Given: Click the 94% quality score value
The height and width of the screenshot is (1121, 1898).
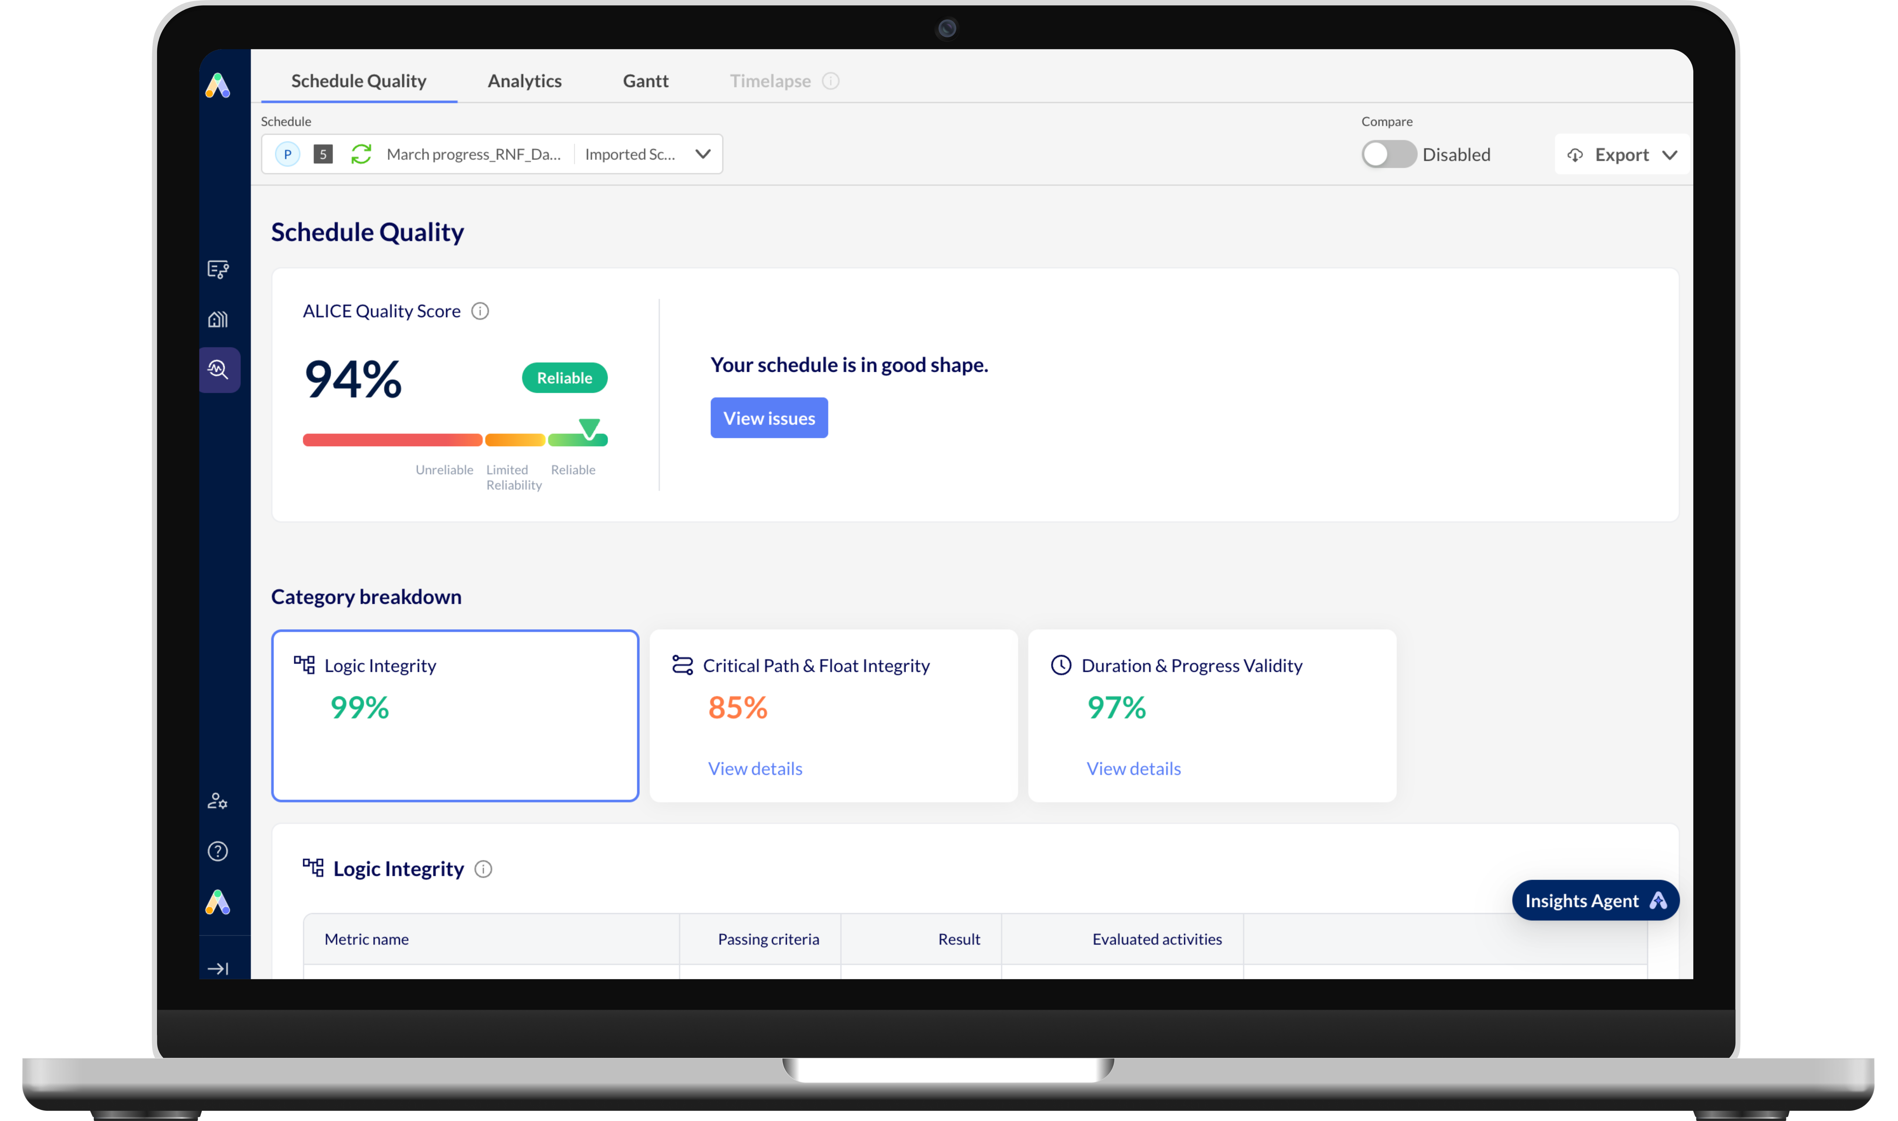Looking at the screenshot, I should 353,379.
